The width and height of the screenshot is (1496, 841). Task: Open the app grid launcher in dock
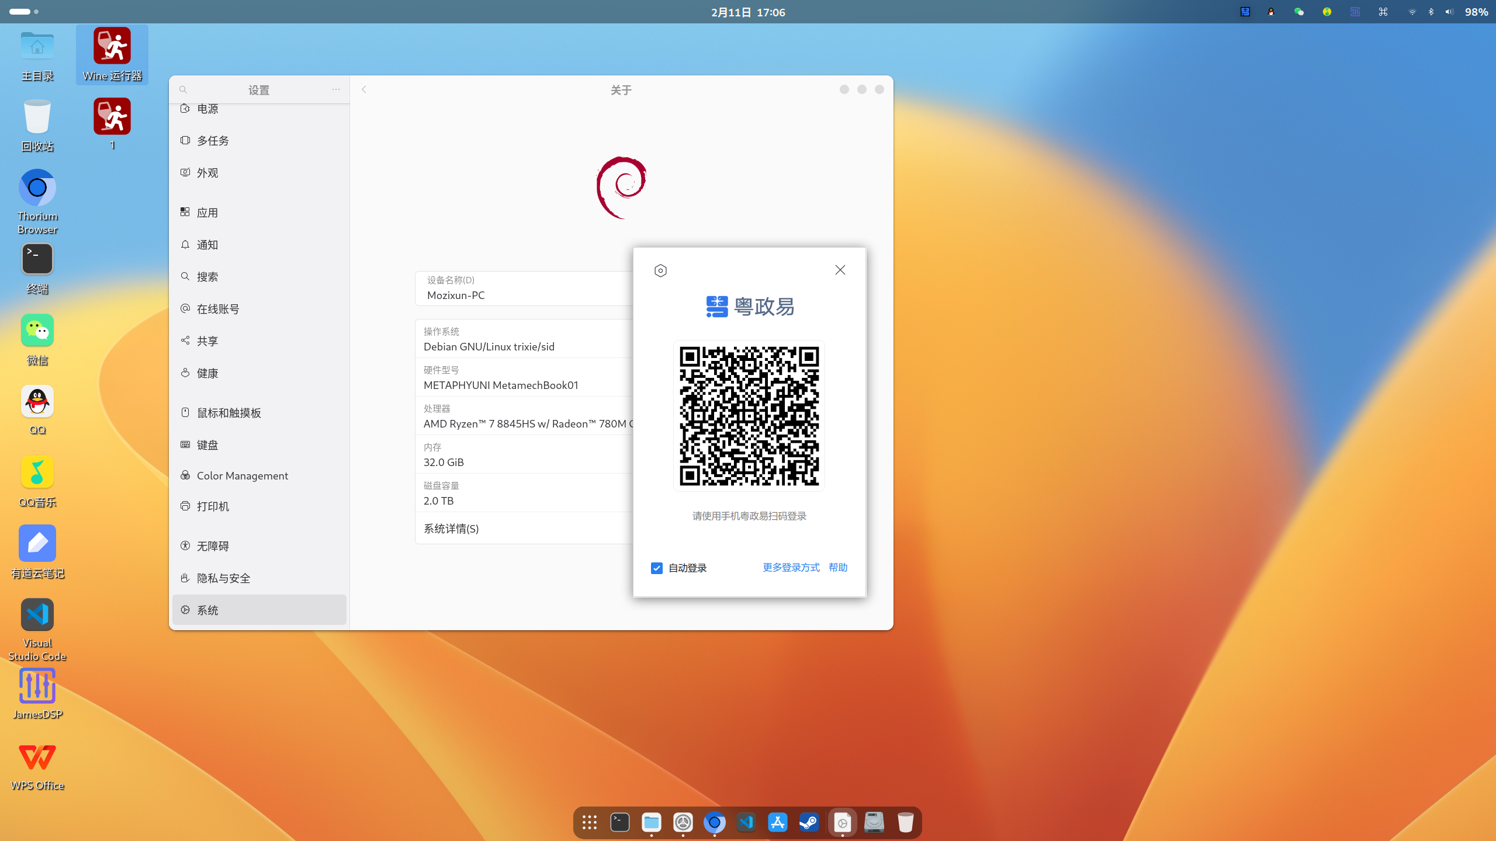click(x=590, y=823)
